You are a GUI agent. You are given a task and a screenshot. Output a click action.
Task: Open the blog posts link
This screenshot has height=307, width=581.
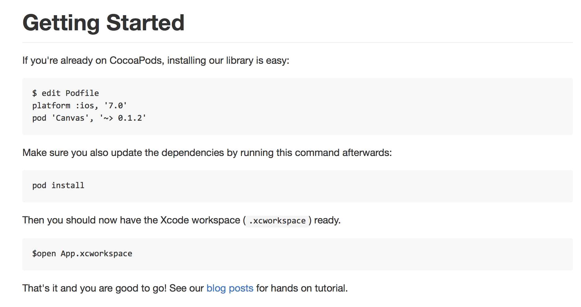tap(230, 288)
